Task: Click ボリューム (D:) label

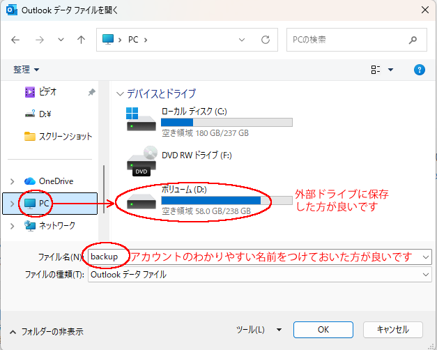Action: (x=184, y=190)
